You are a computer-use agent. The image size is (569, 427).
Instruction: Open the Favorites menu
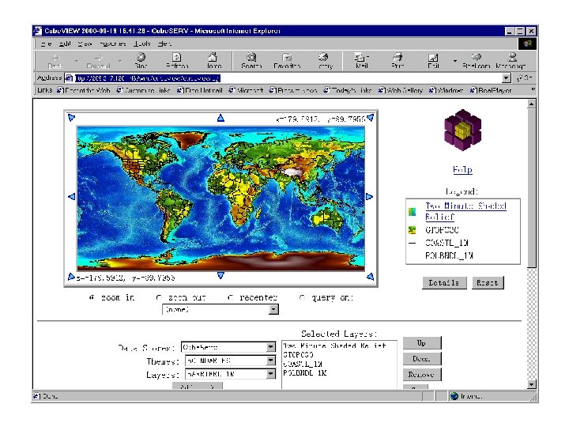(113, 44)
